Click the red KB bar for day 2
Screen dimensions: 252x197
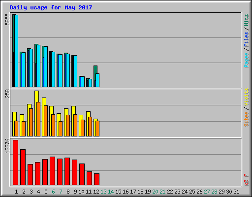[x=23, y=167]
